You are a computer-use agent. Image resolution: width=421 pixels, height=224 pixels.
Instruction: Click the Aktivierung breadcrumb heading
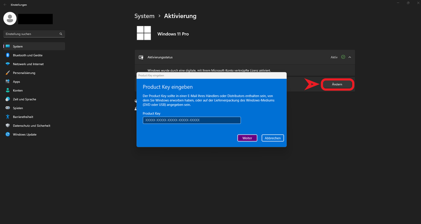(180, 16)
